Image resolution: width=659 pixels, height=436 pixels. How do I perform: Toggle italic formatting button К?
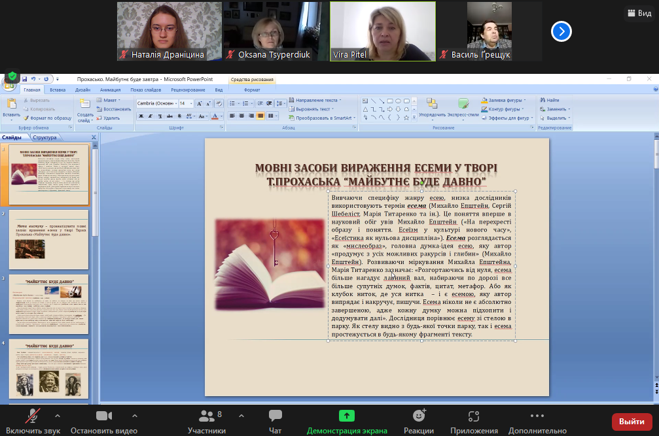point(151,116)
